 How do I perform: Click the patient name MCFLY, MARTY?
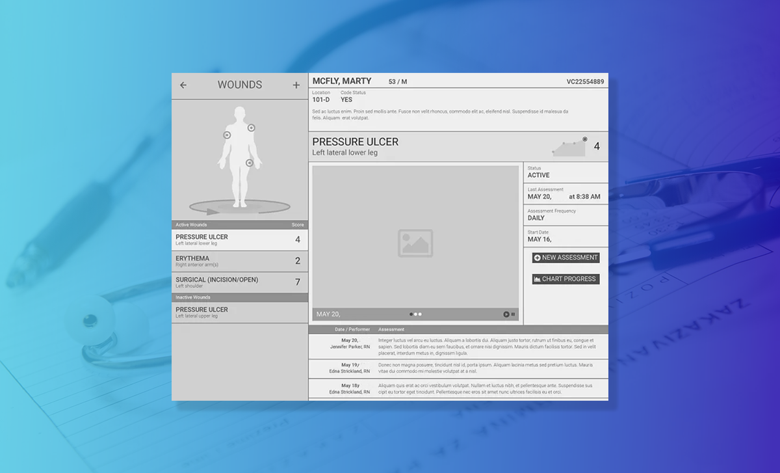[342, 81]
